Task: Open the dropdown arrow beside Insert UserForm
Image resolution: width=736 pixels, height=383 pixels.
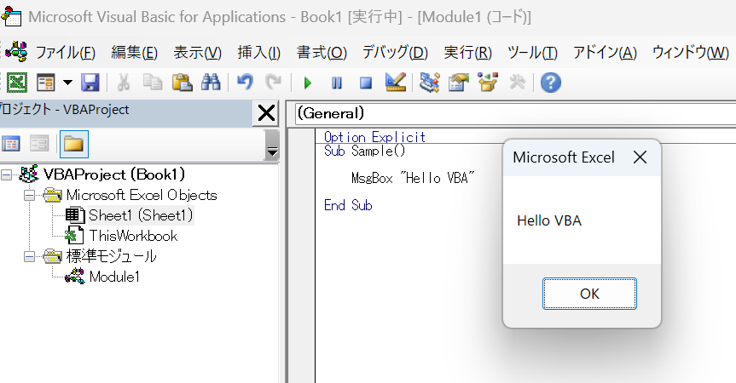Action: tap(67, 83)
